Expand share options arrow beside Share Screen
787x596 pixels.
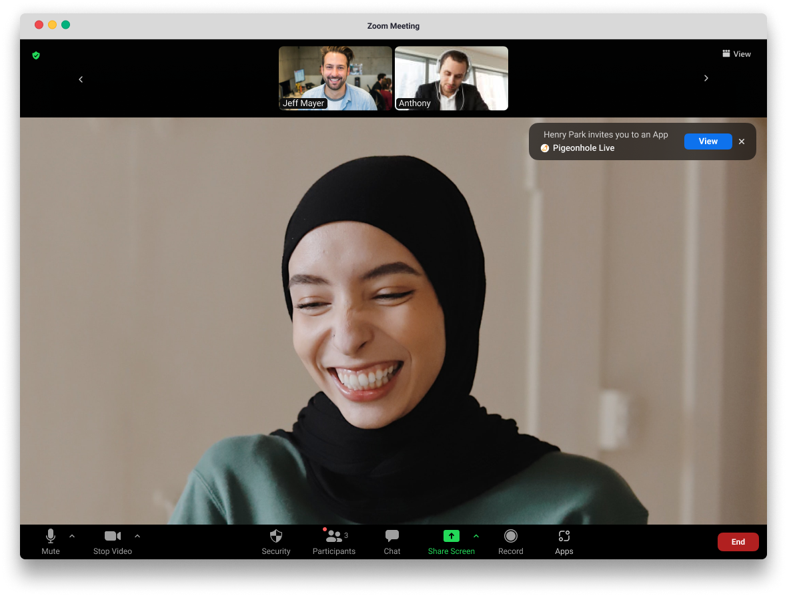[476, 536]
